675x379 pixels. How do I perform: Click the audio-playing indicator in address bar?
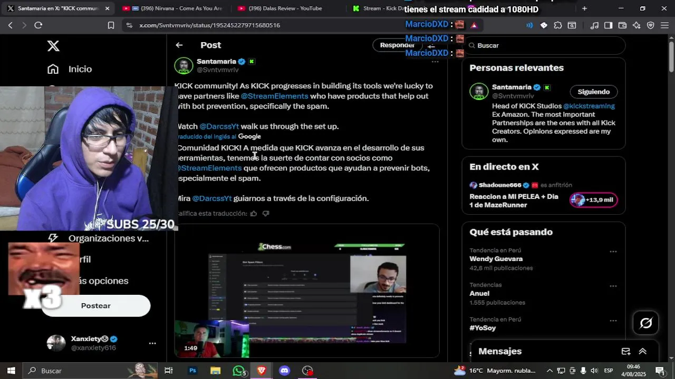tap(529, 25)
